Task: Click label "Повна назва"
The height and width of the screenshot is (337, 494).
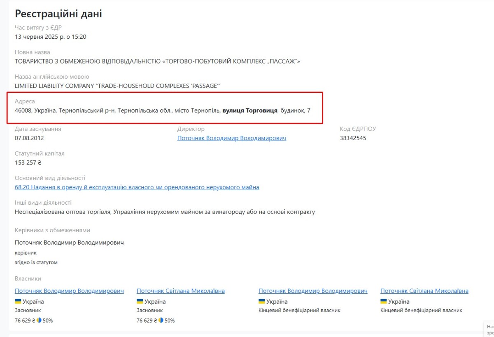Action: [x=33, y=52]
